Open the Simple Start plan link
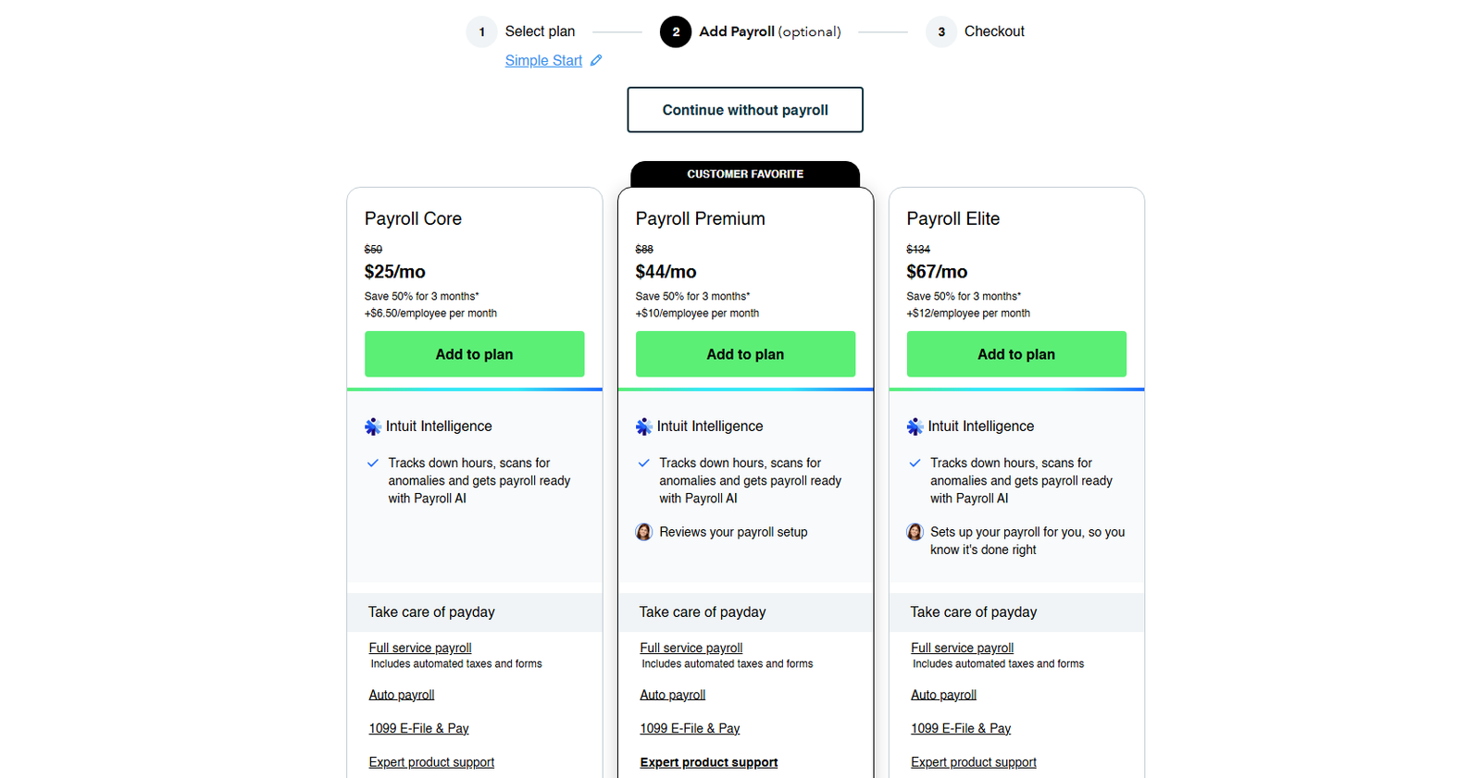 [543, 60]
